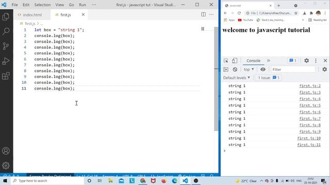
Task: Split the editor to the right
Action: [x=203, y=14]
